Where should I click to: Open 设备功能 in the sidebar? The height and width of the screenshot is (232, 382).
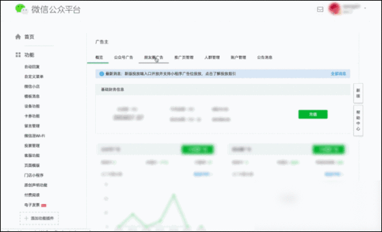[32, 106]
